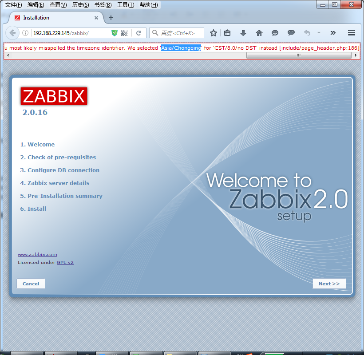This screenshot has width=364, height=355.
Task: Open a new tab with plus button
Action: [111, 18]
